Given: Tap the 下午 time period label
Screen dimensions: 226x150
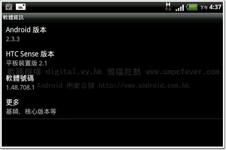Looking at the screenshot, I should [x=204, y=8].
